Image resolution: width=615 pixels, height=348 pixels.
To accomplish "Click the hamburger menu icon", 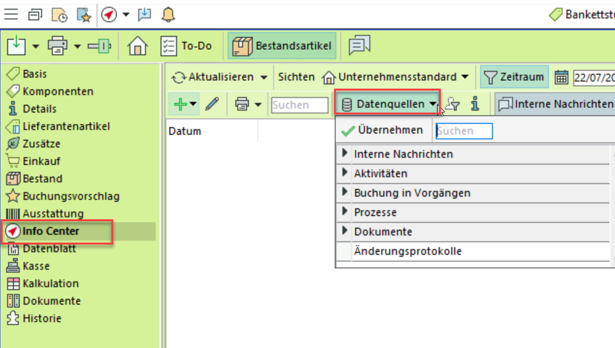I will (x=11, y=14).
